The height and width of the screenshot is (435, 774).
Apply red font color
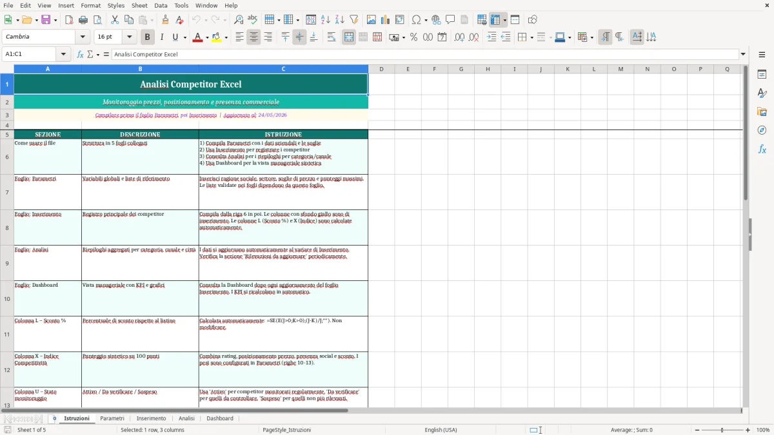click(197, 37)
